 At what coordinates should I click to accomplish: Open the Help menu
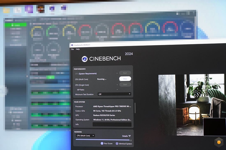click(78, 49)
